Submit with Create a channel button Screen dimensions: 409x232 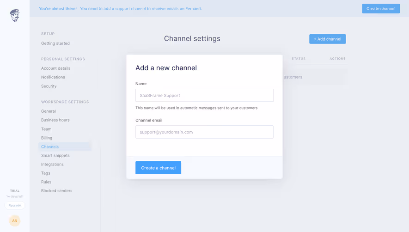point(159,168)
